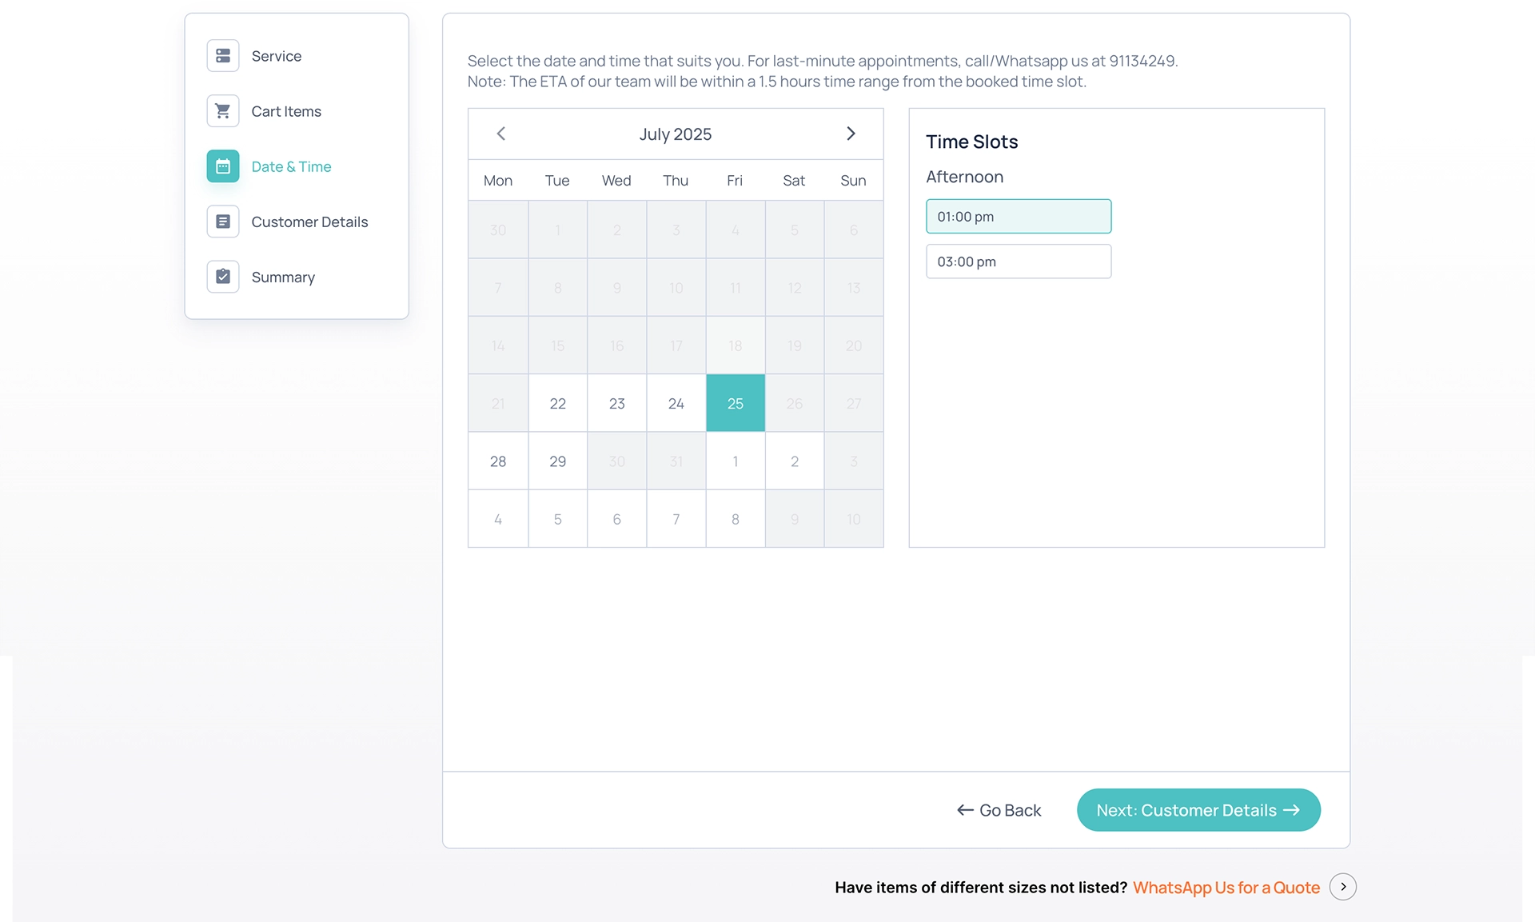Click the Summary clipboard icon
The image size is (1535, 922).
pyautogui.click(x=223, y=277)
